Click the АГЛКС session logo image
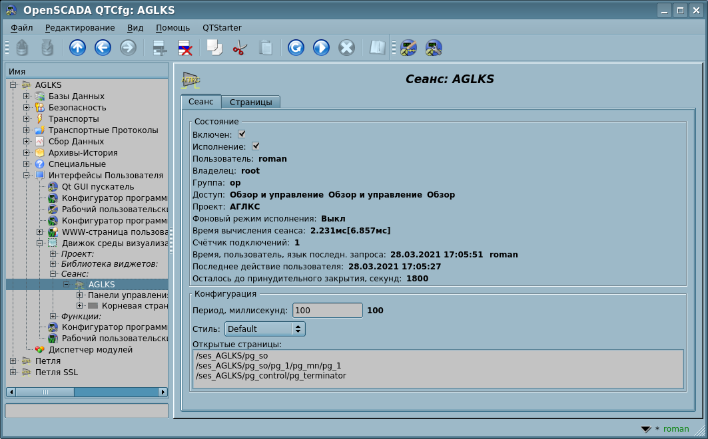 (190, 79)
